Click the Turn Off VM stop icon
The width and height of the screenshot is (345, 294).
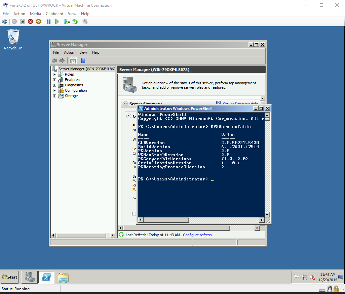click(x=23, y=22)
